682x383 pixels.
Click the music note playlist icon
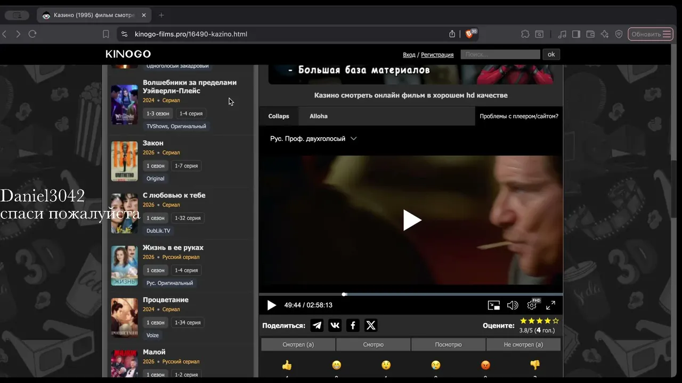click(x=562, y=34)
